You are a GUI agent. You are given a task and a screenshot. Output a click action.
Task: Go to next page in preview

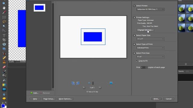[100, 88]
